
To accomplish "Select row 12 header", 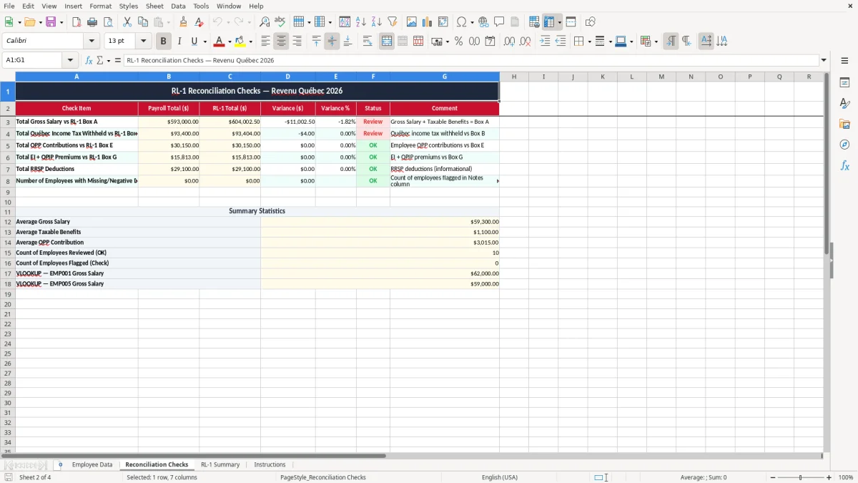I will tap(8, 222).
